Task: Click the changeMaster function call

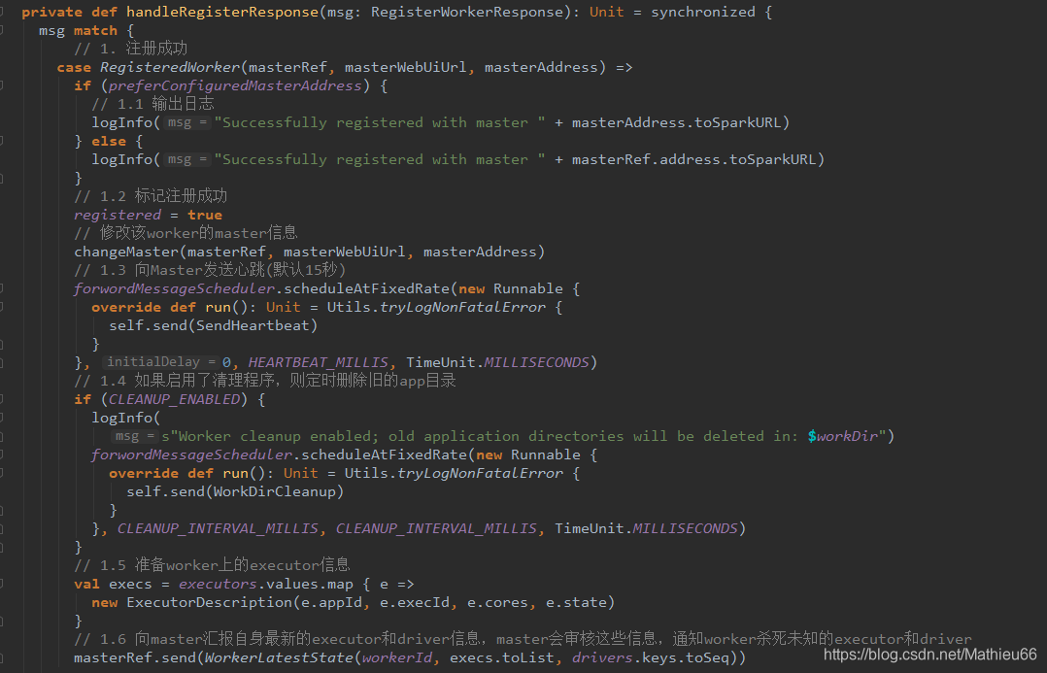Action: [x=127, y=252]
